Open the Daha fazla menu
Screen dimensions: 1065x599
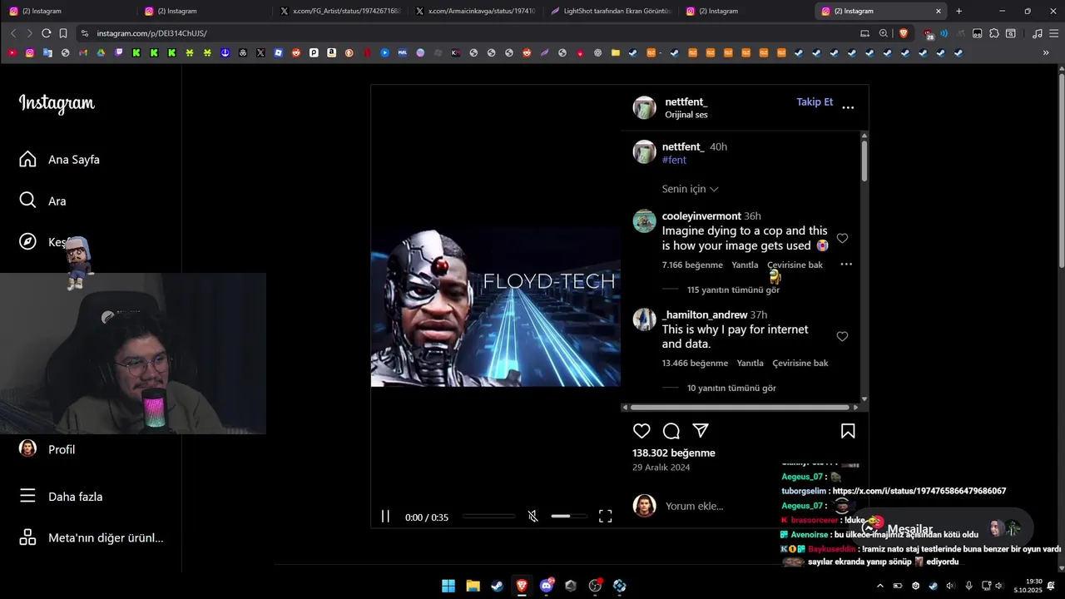coord(62,497)
